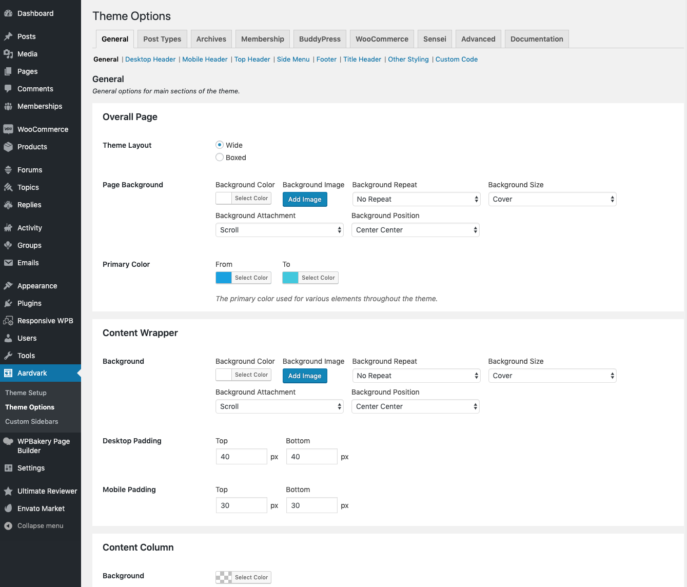Click the Primary Color From swatch
Screen dimensions: 687x587
[223, 278]
